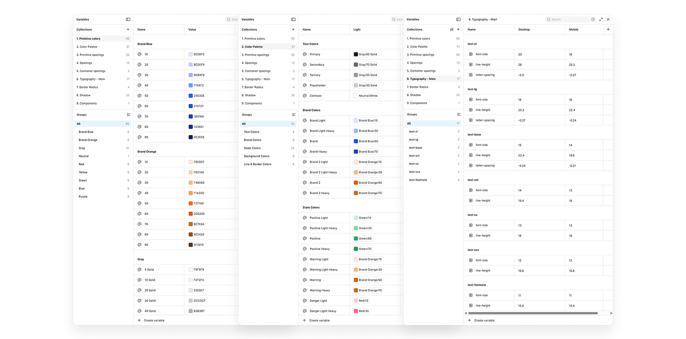Viewport: 686px width, 339px height.
Task: Add new mode column next to Mobile
Action: tap(608, 30)
